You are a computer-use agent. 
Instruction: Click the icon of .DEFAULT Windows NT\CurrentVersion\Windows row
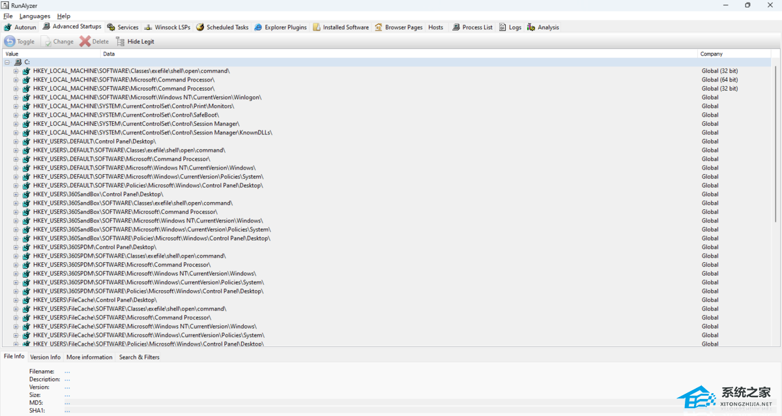(x=26, y=168)
